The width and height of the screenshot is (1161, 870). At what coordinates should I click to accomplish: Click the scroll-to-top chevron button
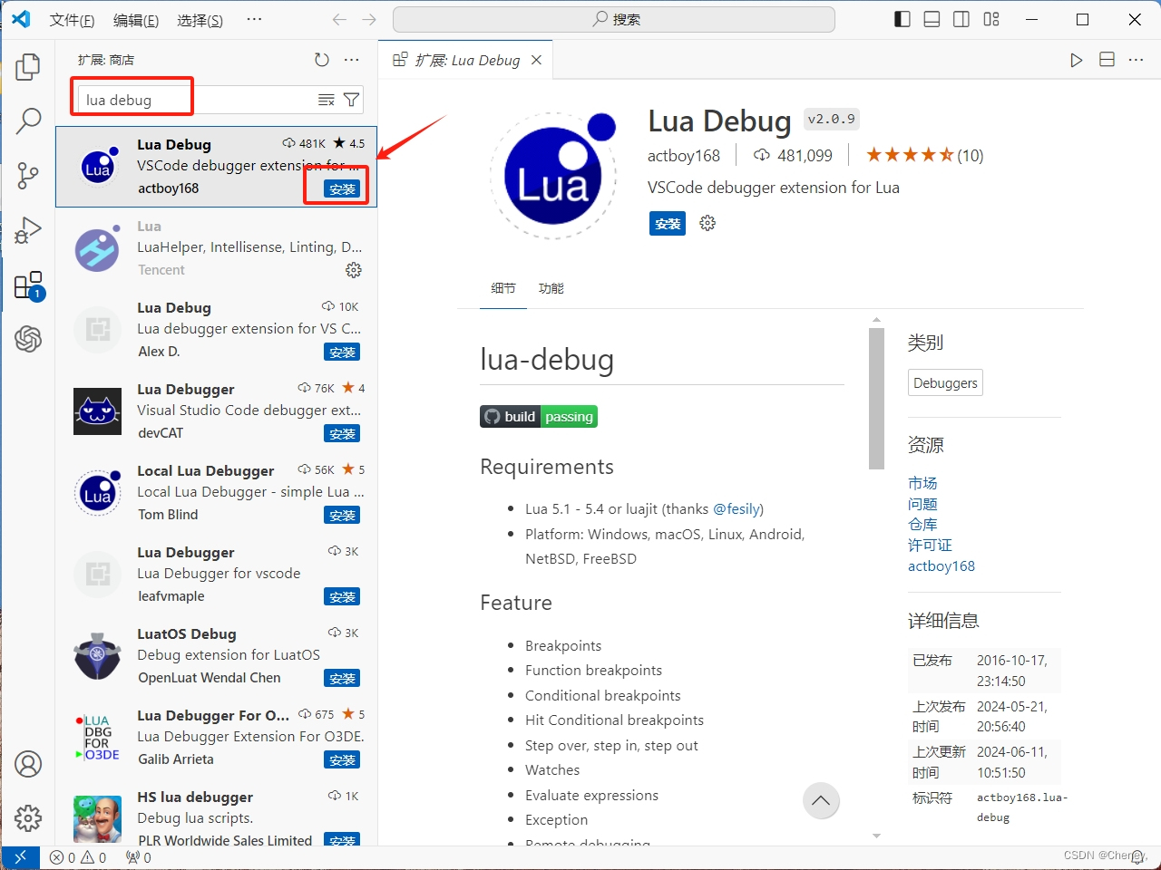click(x=821, y=800)
